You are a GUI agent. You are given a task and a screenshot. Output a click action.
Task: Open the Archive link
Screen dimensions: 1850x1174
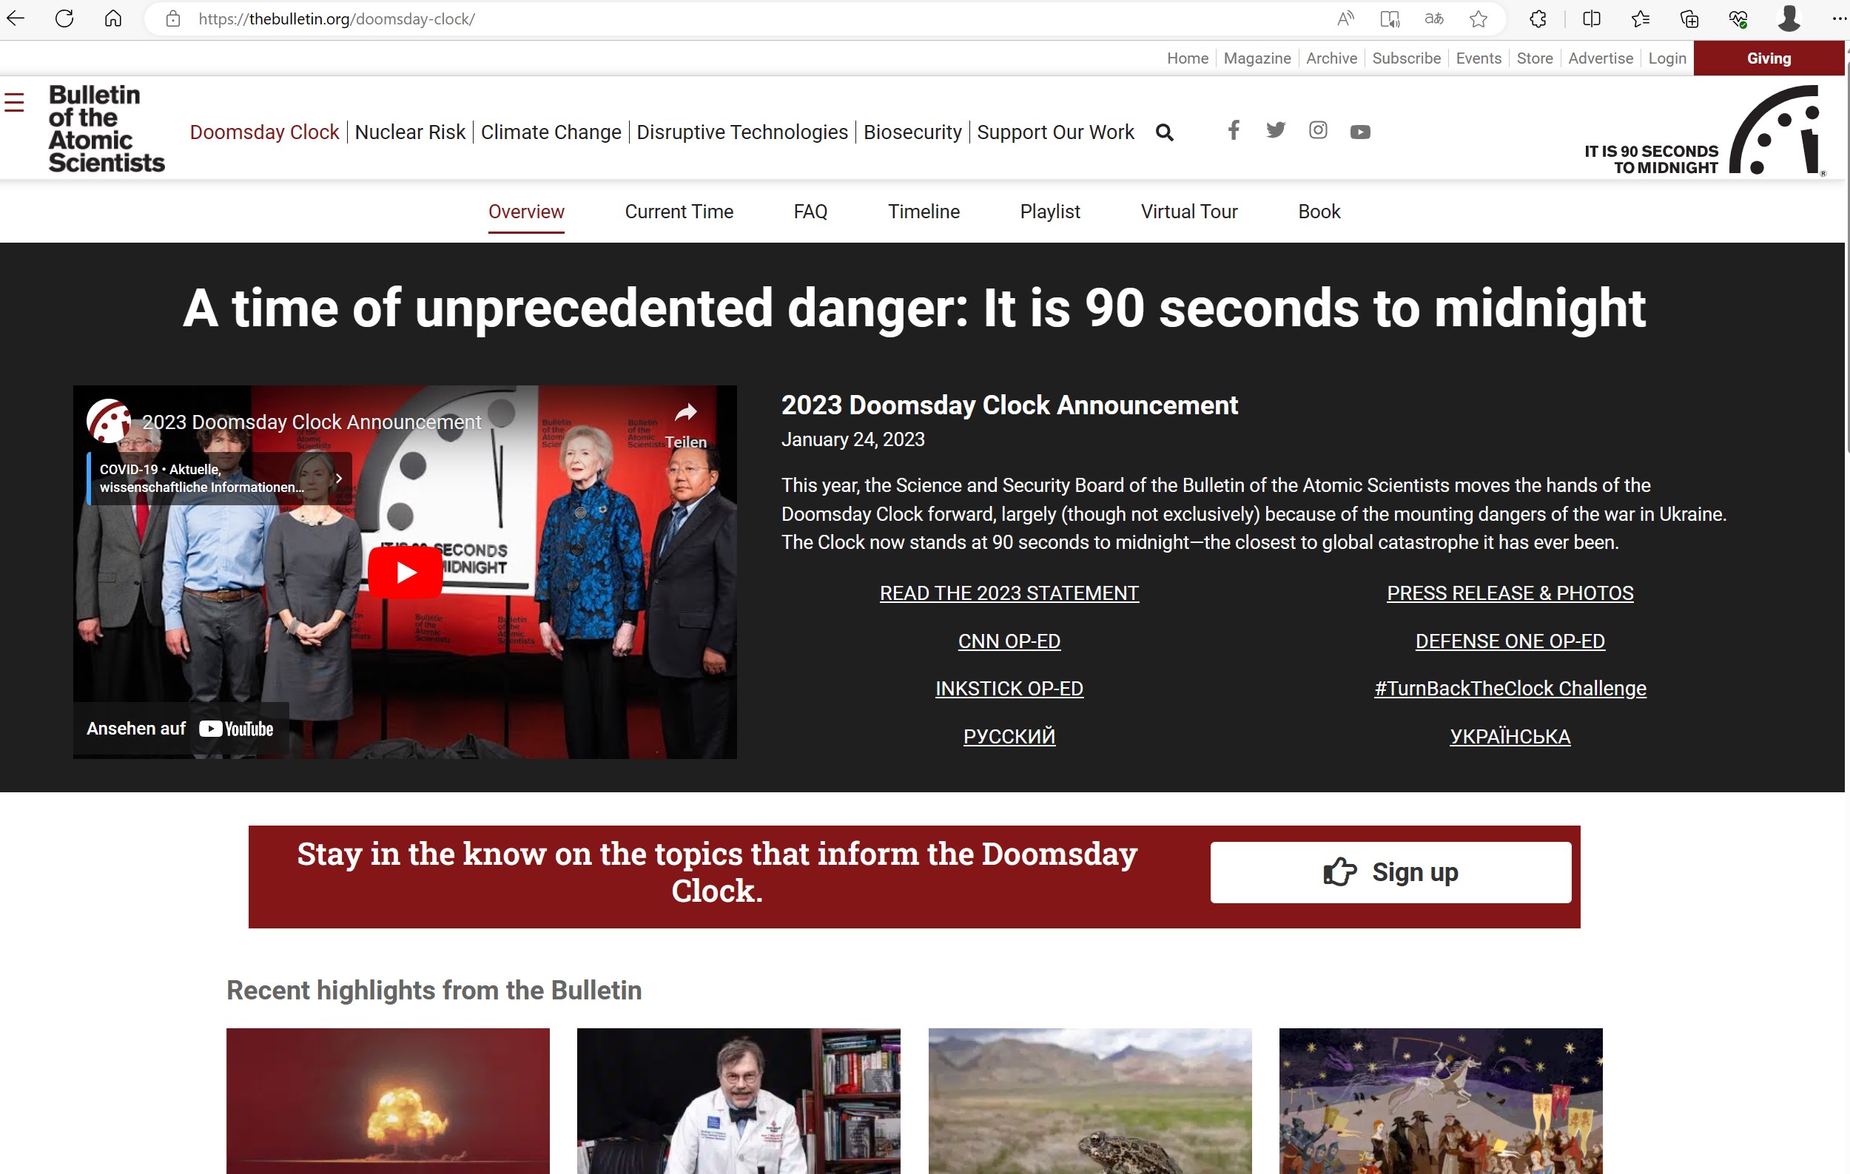[1331, 58]
